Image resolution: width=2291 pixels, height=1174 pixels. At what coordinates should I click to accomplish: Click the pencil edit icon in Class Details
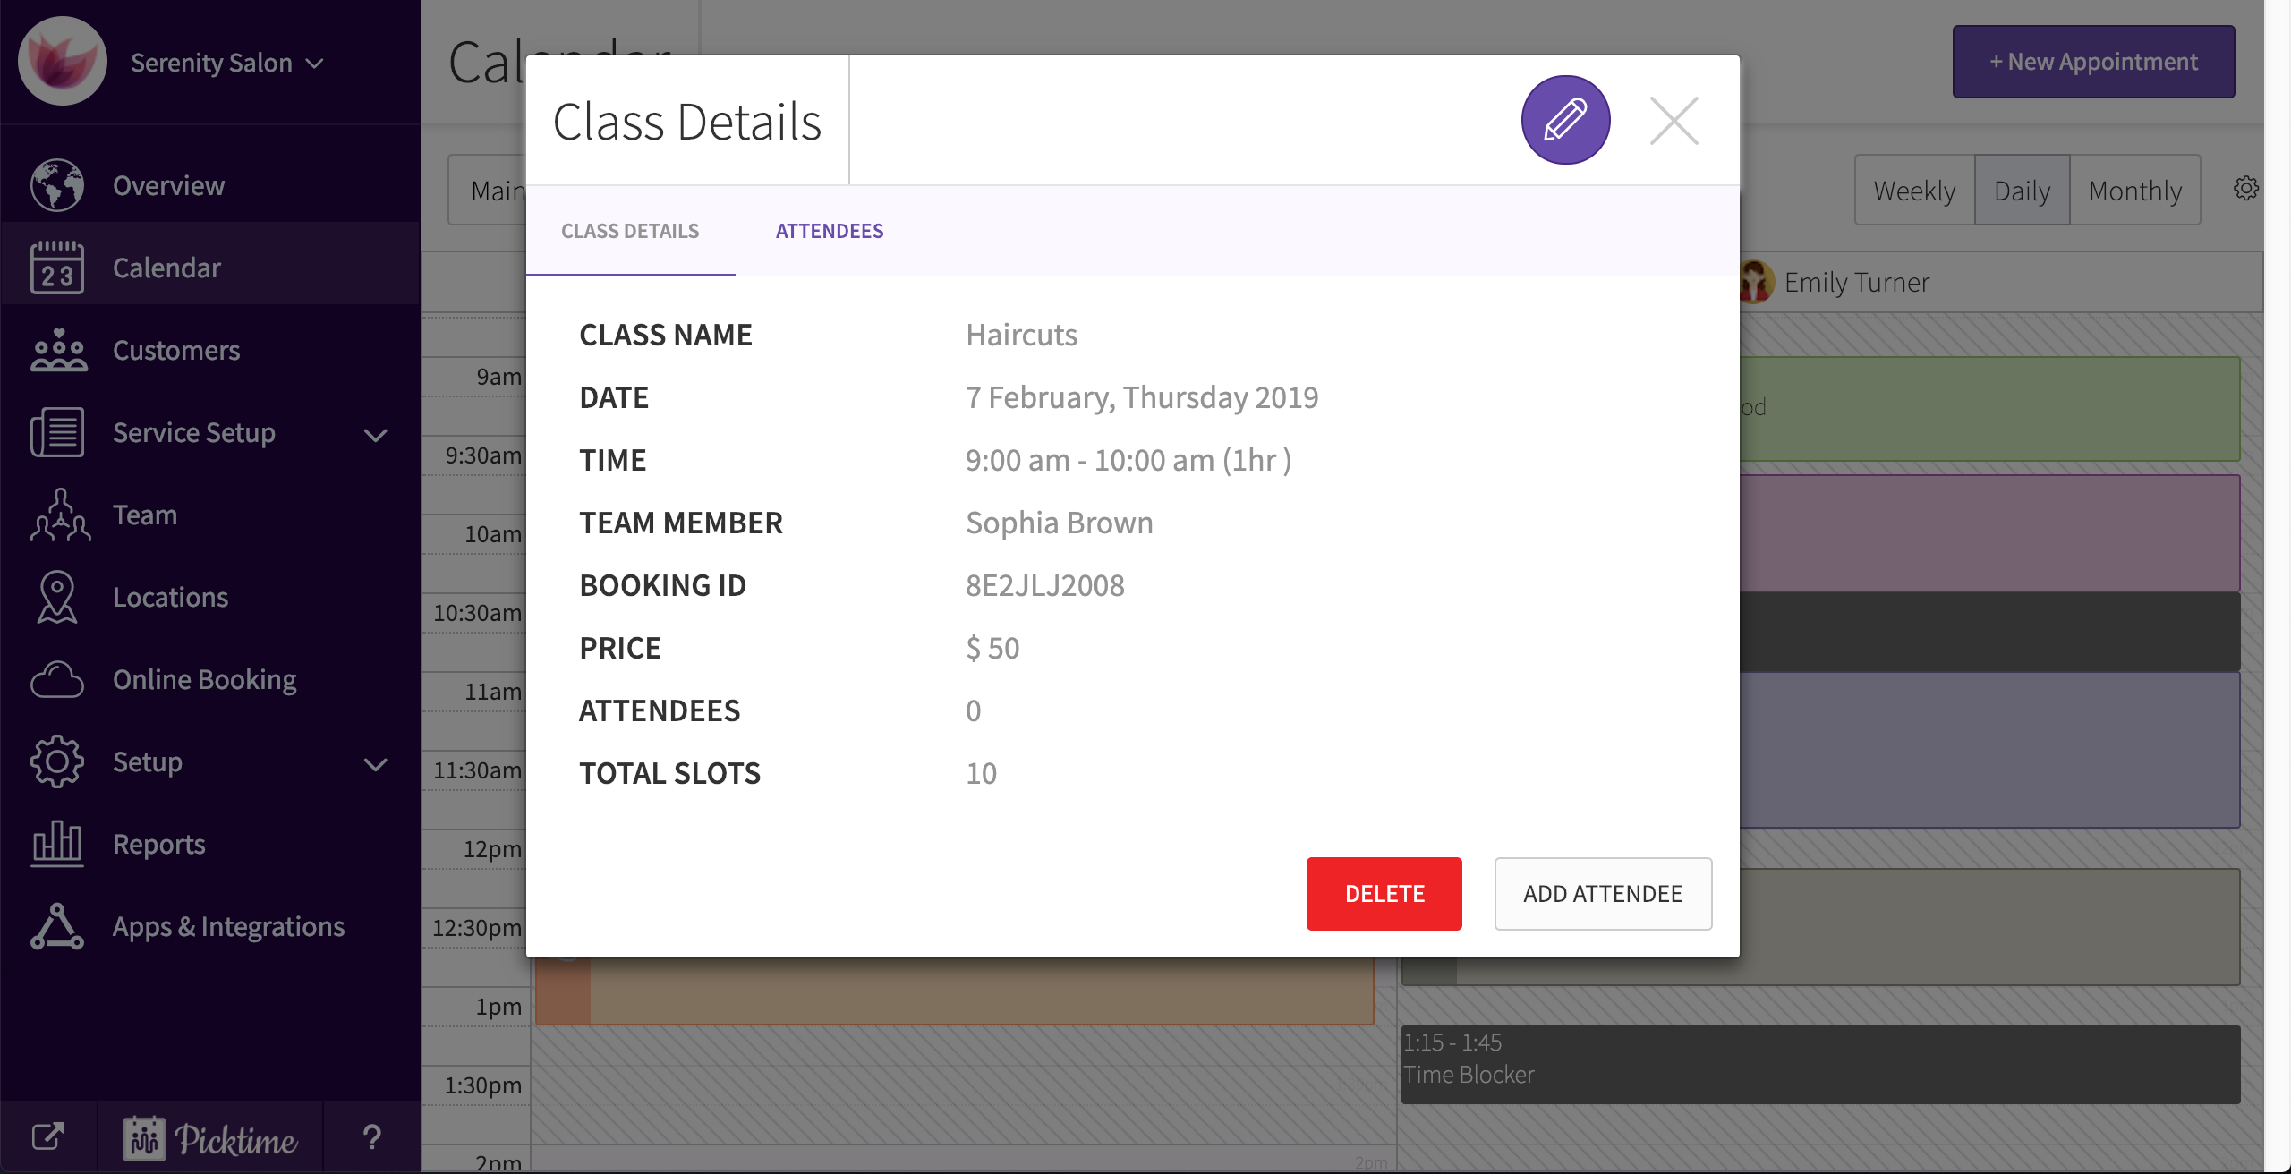(x=1565, y=120)
